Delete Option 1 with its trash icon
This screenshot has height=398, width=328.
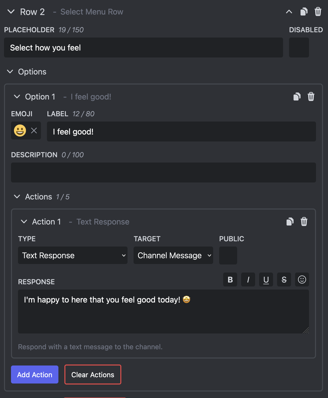[x=311, y=96]
